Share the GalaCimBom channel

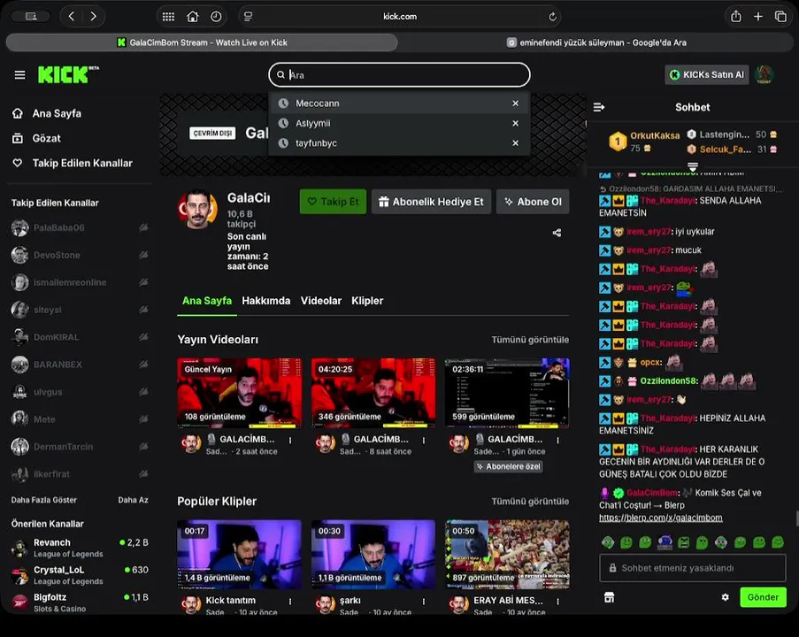pyautogui.click(x=557, y=233)
